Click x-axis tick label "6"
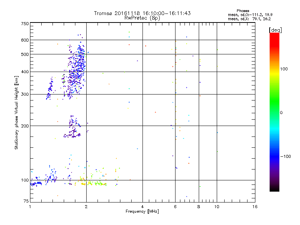Image resolution: width=300 pixels, height=225 pixels. 175,207
